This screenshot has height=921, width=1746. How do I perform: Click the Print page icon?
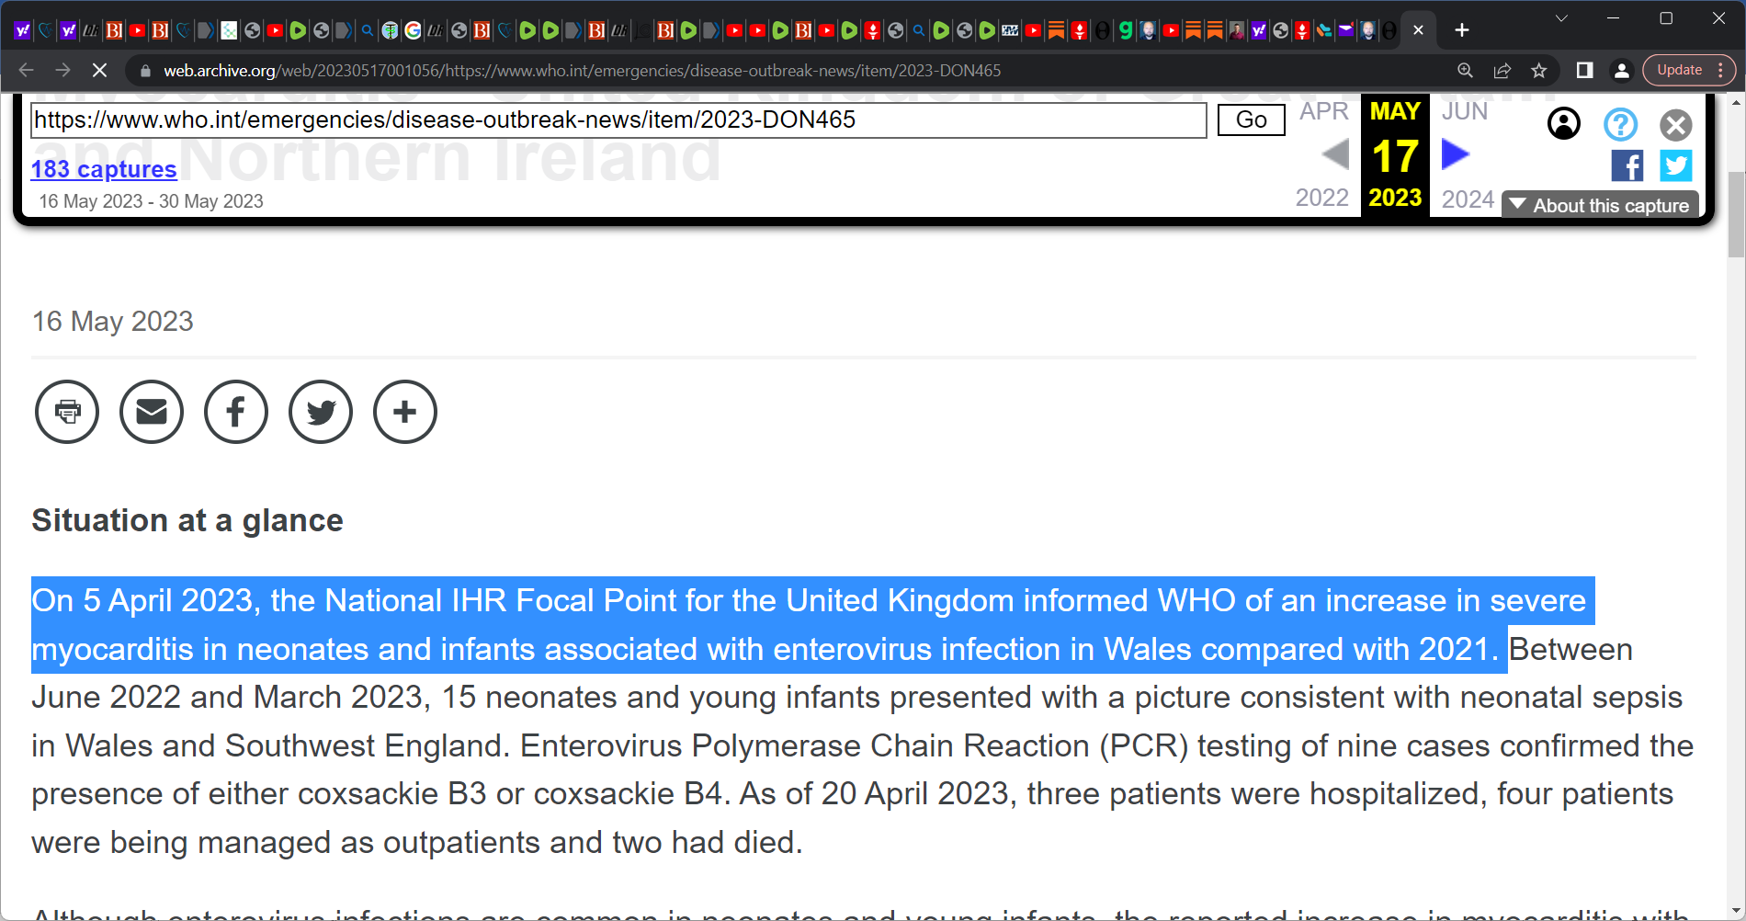pos(67,412)
